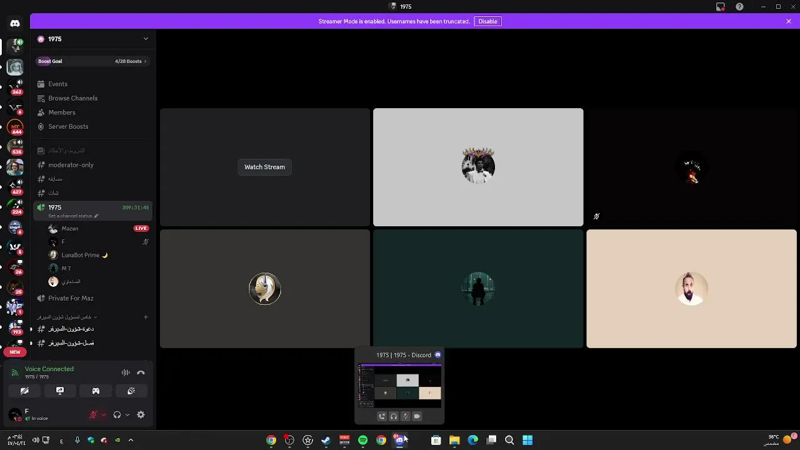Open server with 262 unread badge
Image resolution: width=800 pixels, height=450 pixels.
pyautogui.click(x=15, y=86)
